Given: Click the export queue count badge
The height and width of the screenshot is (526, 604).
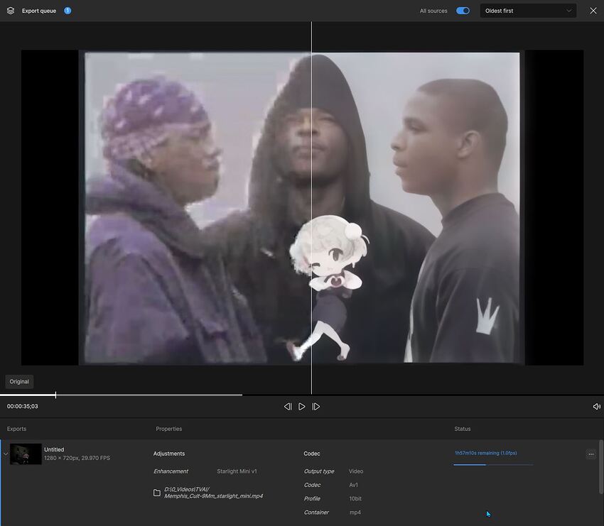Looking at the screenshot, I should pyautogui.click(x=68, y=11).
